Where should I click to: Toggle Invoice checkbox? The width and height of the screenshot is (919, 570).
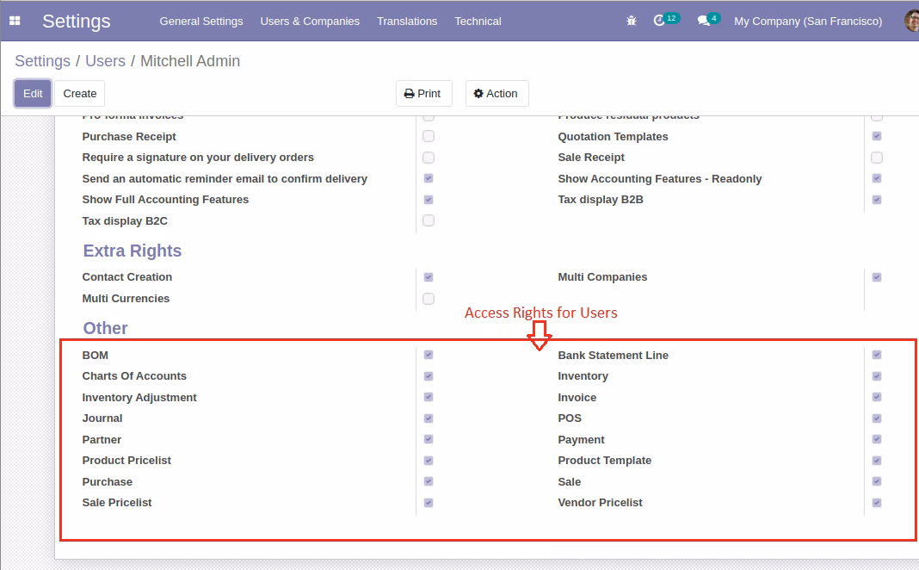877,397
